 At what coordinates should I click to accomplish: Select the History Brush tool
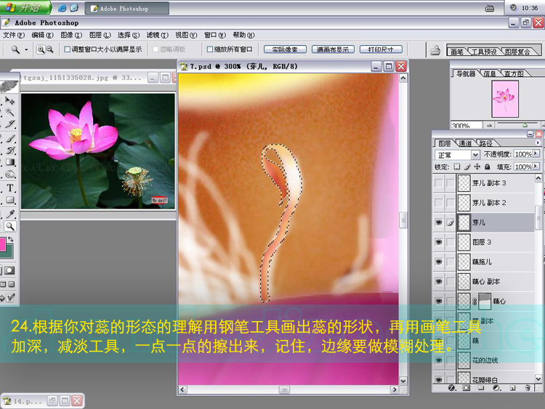[x=9, y=150]
